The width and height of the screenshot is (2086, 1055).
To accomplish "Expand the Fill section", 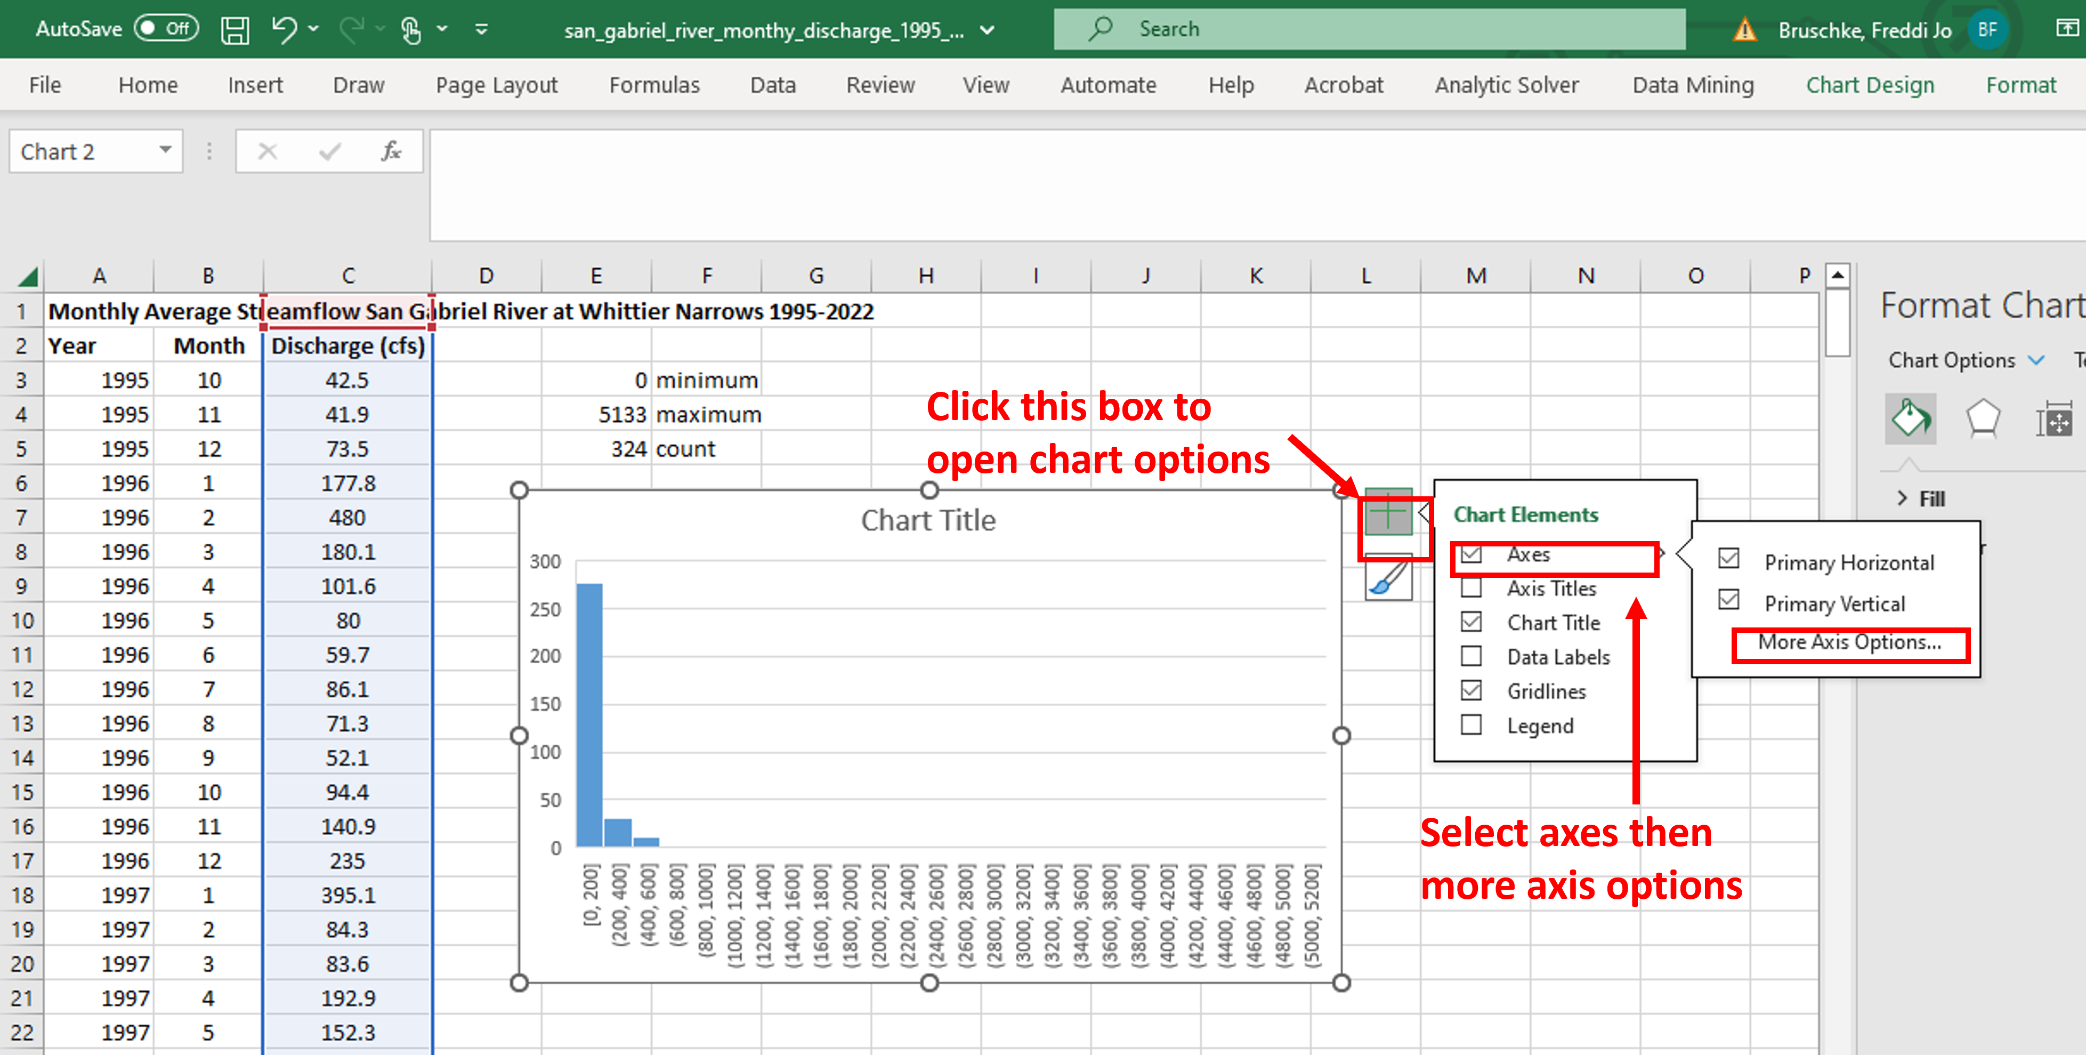I will pos(1902,498).
